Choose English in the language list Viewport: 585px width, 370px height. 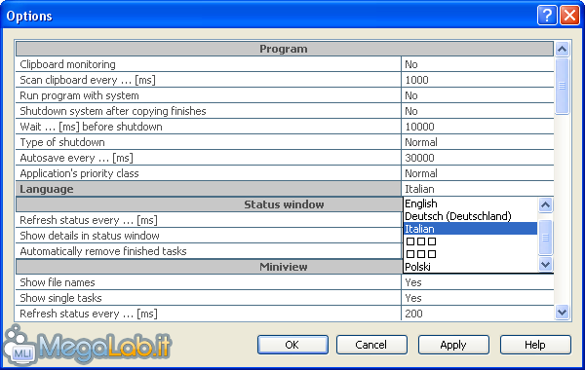471,203
